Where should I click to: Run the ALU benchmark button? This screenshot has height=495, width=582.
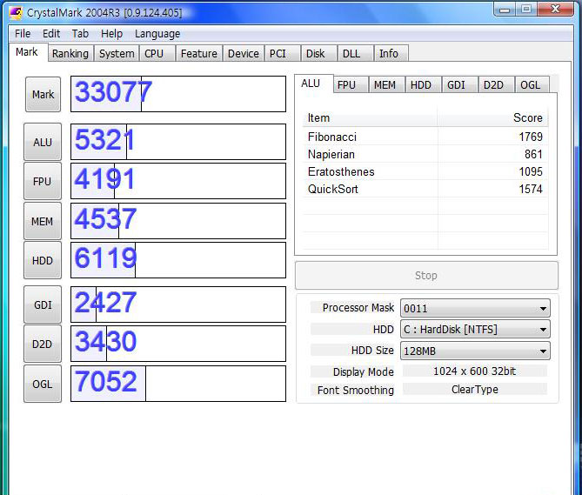(x=43, y=142)
